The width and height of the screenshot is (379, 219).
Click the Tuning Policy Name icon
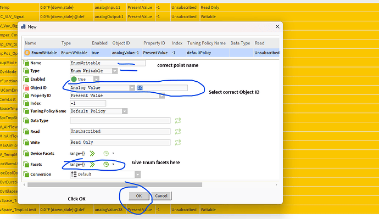tap(26, 111)
